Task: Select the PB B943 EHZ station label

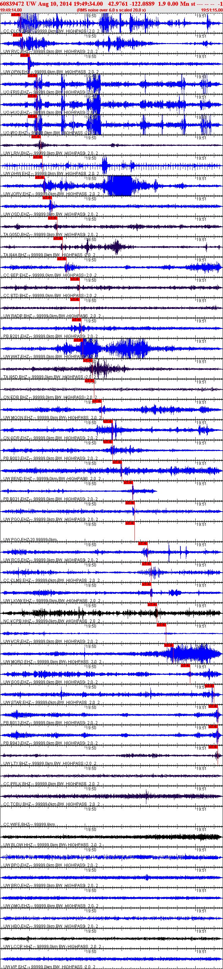Action: coord(51,743)
